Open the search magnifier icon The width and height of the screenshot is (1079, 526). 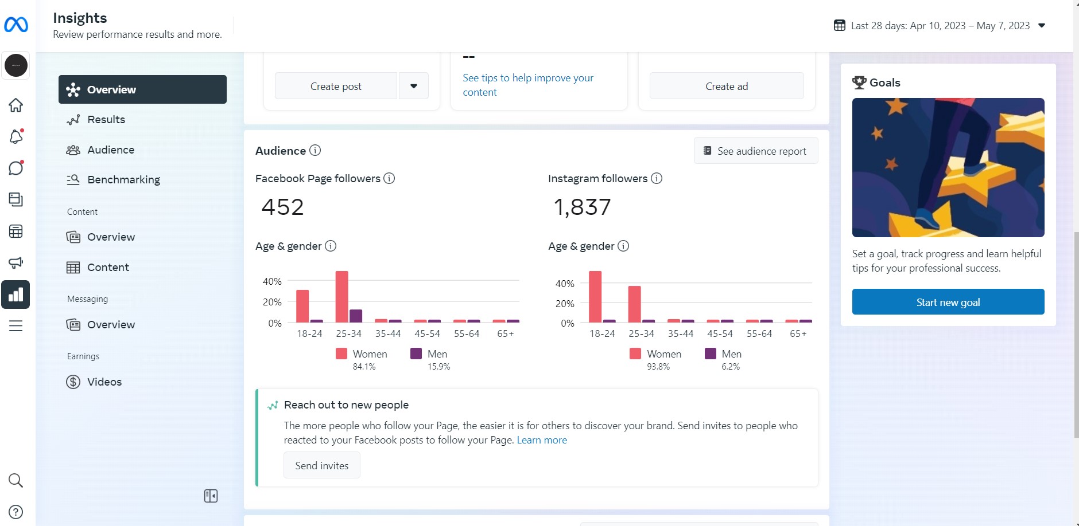(15, 480)
